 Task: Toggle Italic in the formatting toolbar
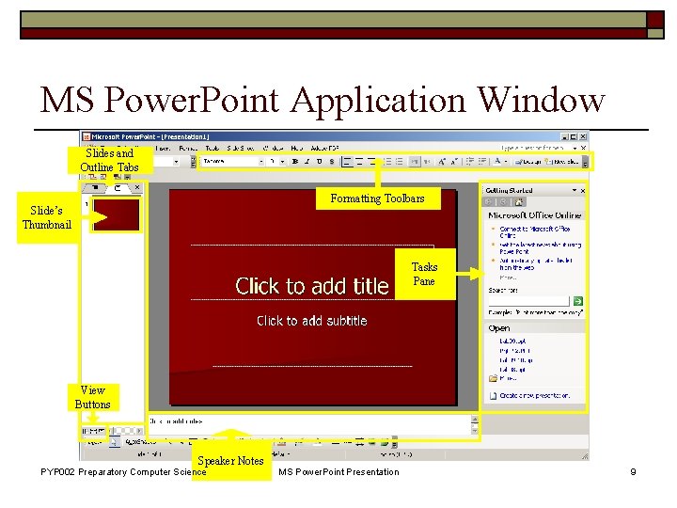(307, 162)
